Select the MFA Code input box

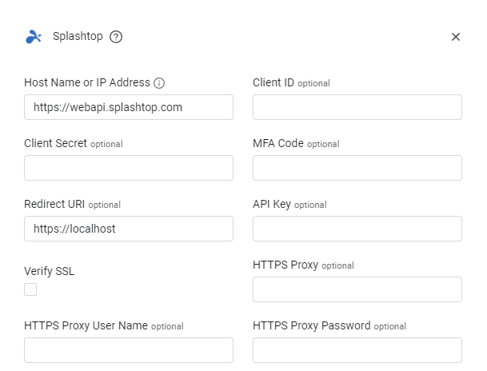(x=357, y=168)
